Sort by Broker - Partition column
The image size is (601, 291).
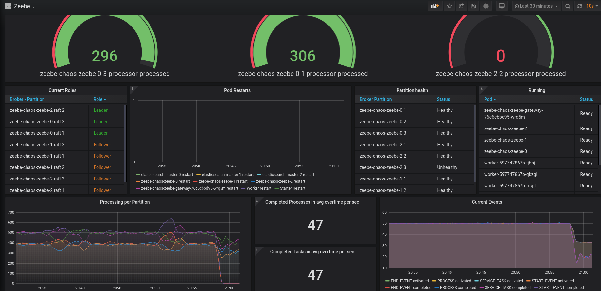click(27, 99)
